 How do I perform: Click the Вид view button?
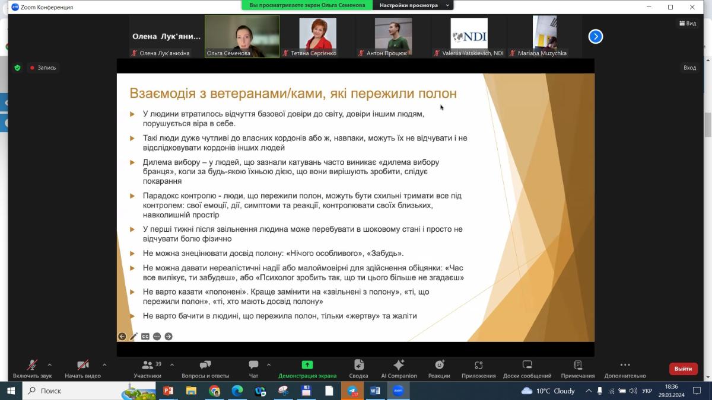[x=688, y=23]
